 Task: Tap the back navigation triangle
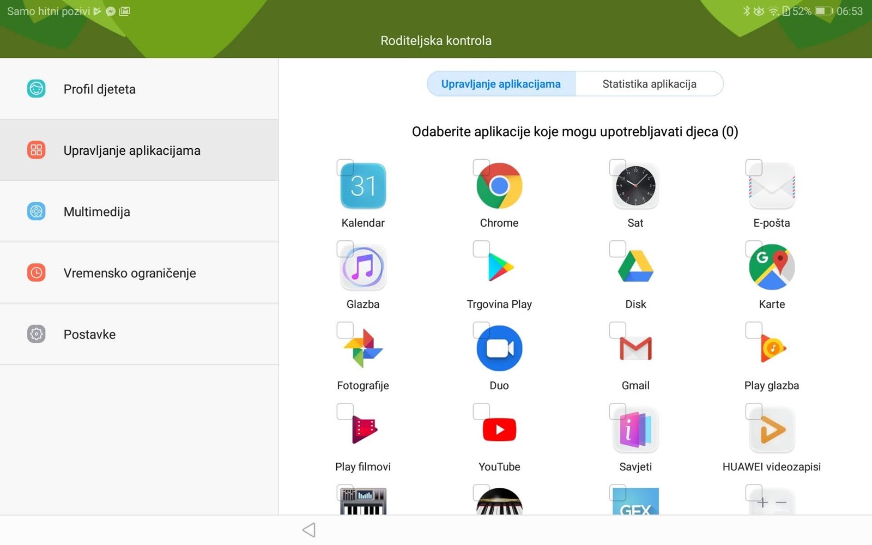pyautogui.click(x=309, y=530)
